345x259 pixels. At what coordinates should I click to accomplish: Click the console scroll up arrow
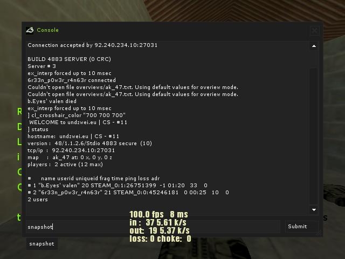pos(314,46)
